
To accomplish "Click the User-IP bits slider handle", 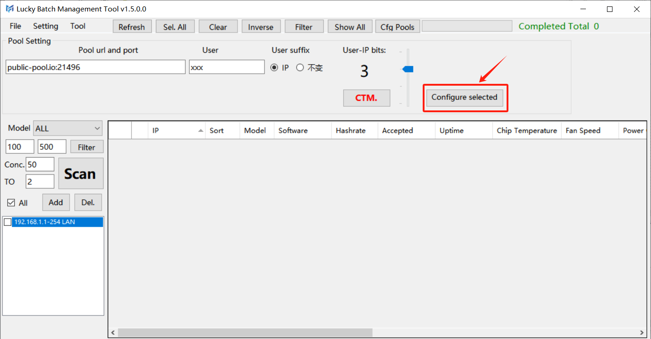I will [x=408, y=69].
